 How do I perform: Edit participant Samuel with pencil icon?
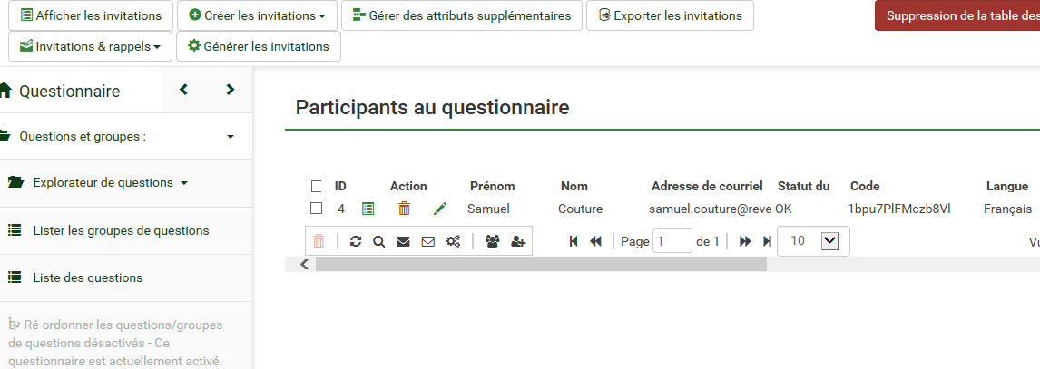[x=440, y=209]
